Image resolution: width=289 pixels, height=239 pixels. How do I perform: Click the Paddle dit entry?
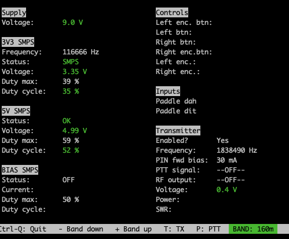point(176,111)
